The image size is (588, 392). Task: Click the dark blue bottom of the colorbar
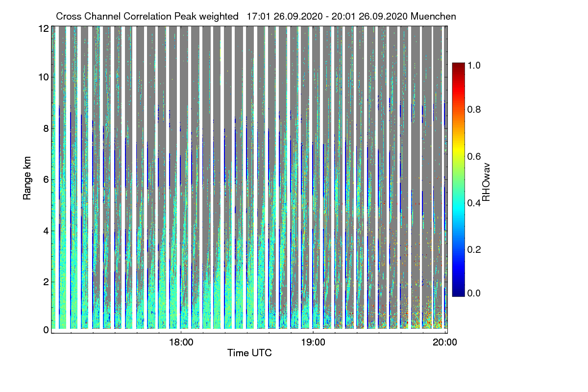(458, 292)
